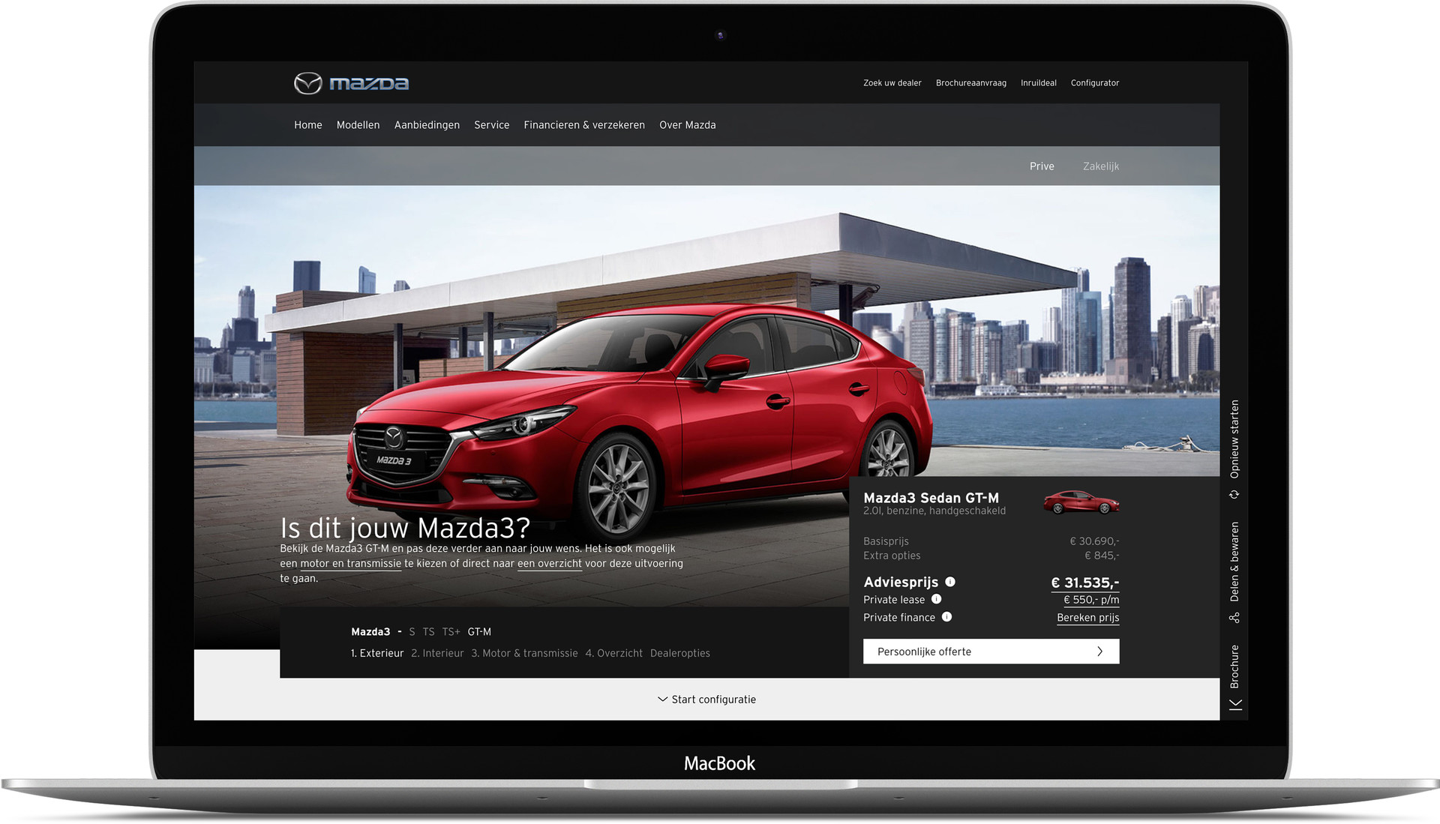The image size is (1440, 824).
Task: Show info icon next to Private finance
Action: pos(946,617)
